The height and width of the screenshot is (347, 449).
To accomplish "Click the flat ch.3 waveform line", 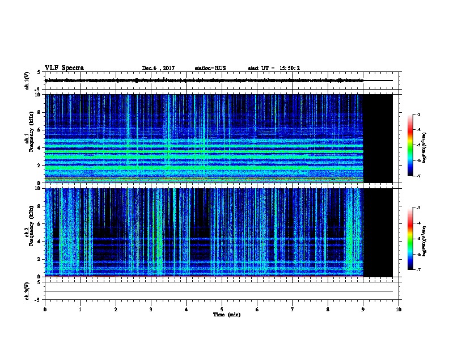I will pos(219,291).
